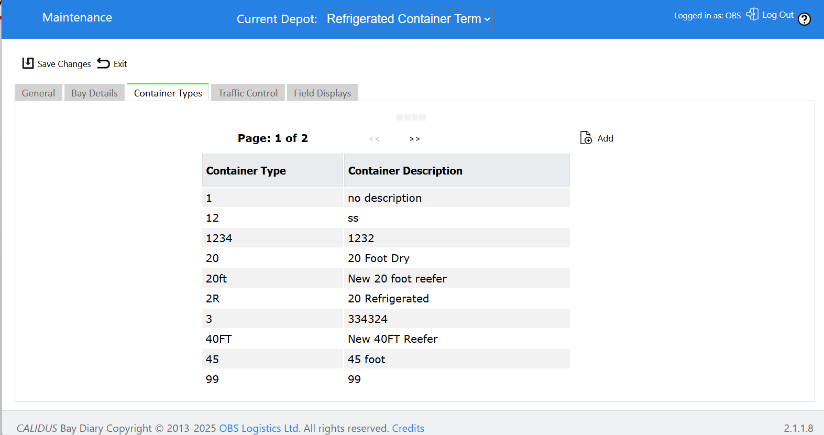The height and width of the screenshot is (435, 824).
Task: Open the Credits link in footer
Action: tap(408, 428)
